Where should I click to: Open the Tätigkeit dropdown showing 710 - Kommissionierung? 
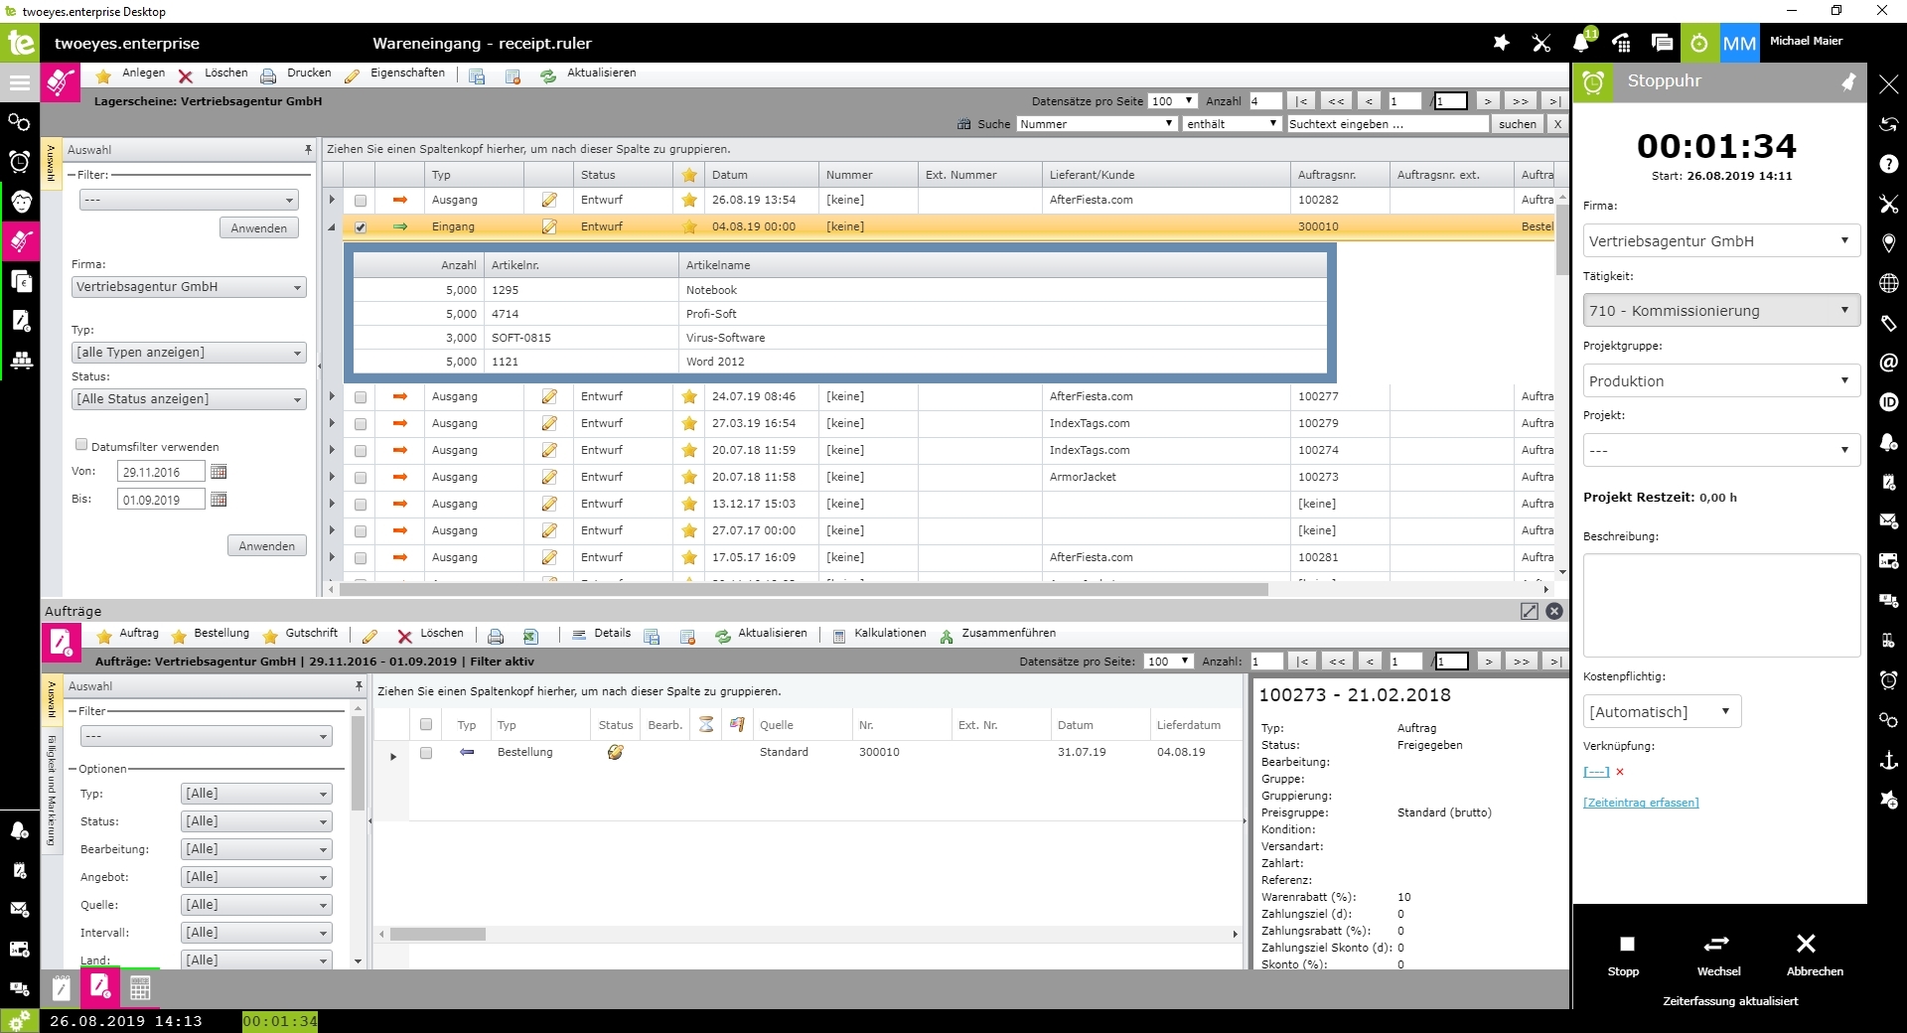pos(1721,310)
